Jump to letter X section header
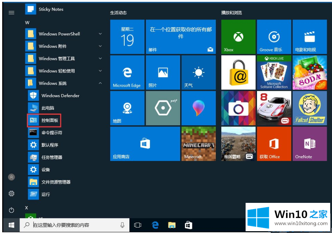 (x=26, y=208)
